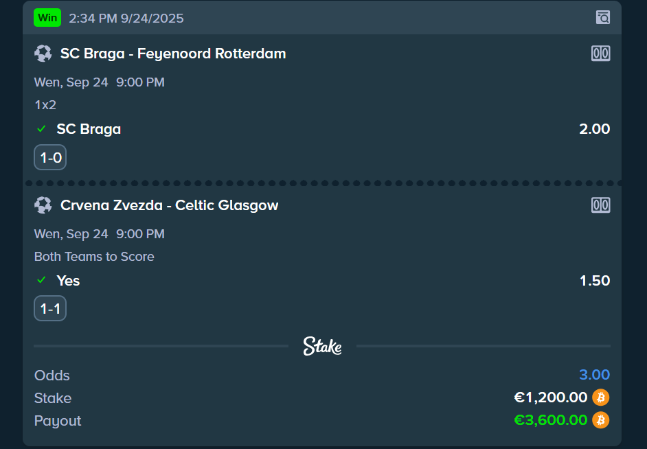Open the SC Braga - Feyenoord Rotterdam match

point(173,54)
